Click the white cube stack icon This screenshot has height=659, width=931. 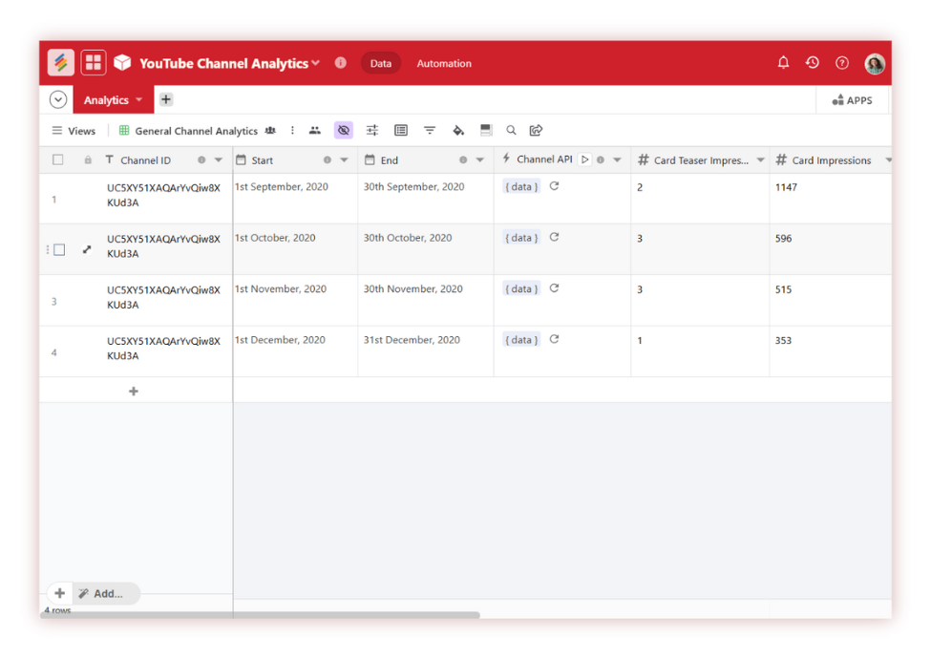(122, 62)
